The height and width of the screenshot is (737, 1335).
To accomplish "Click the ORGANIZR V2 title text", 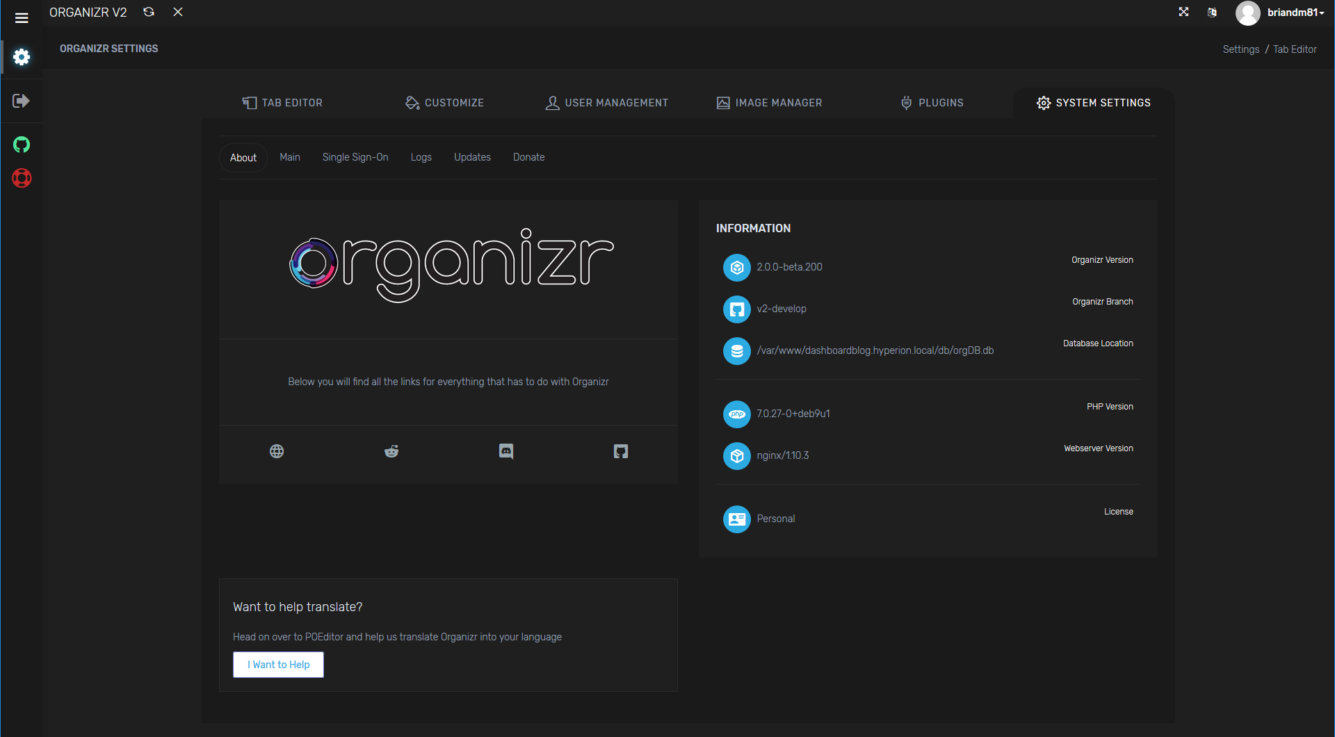I will [88, 13].
